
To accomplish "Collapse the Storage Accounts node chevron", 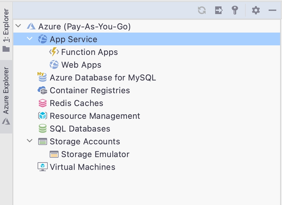I will pyautogui.click(x=30, y=141).
